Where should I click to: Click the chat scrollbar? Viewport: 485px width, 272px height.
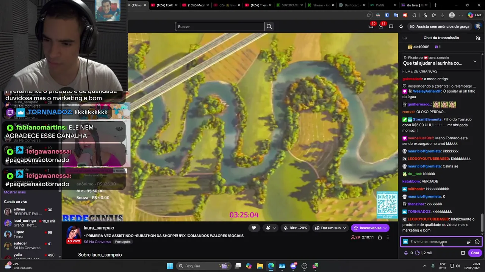(x=482, y=223)
